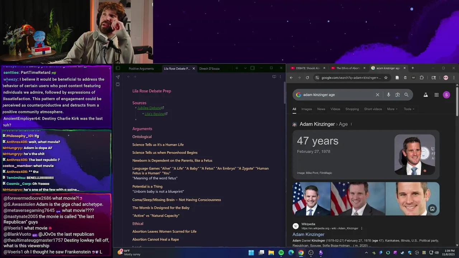The image size is (459, 258).
Task: Close The Ethics of Abortion tab
Action: click(x=364, y=68)
